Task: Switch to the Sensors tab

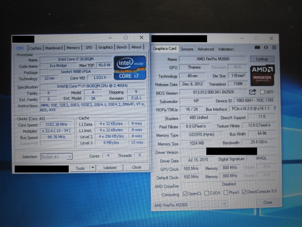Action: pos(187,49)
